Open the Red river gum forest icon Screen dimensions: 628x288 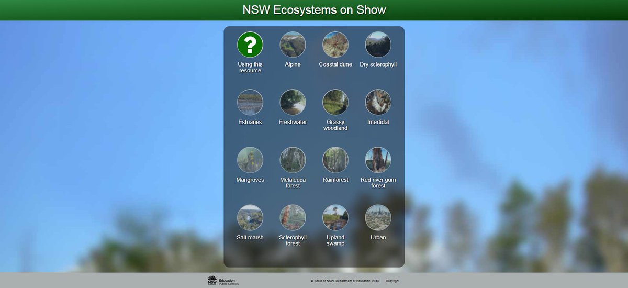(x=378, y=160)
